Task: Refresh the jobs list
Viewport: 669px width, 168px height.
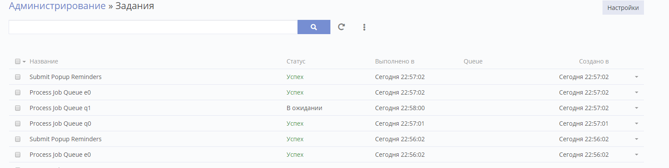Action: pos(341,27)
